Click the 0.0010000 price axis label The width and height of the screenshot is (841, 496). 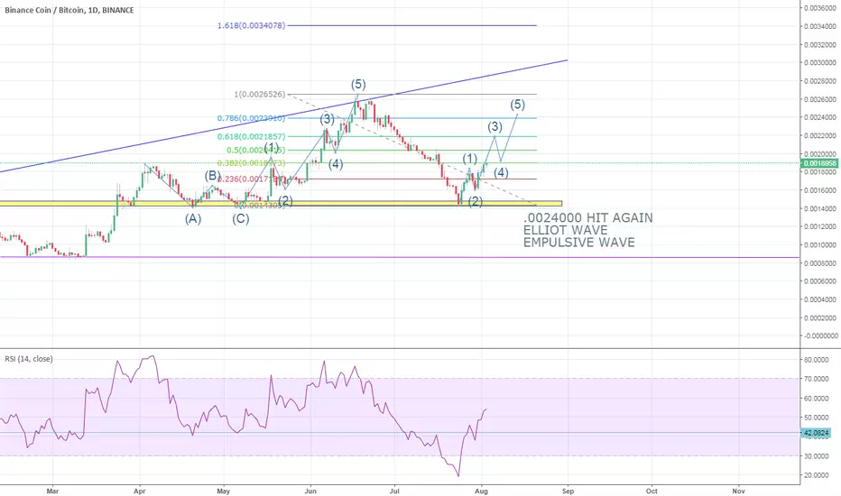tap(819, 245)
